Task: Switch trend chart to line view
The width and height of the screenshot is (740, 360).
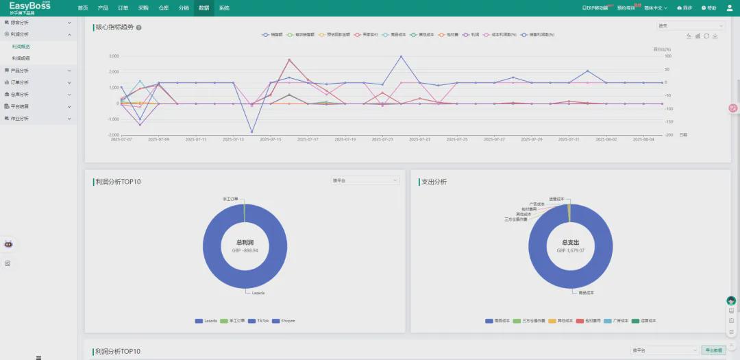Action: coord(689,36)
